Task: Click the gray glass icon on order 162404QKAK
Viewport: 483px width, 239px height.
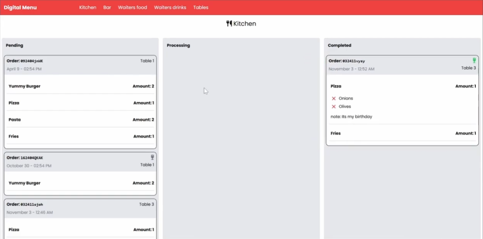Action: click(x=152, y=157)
